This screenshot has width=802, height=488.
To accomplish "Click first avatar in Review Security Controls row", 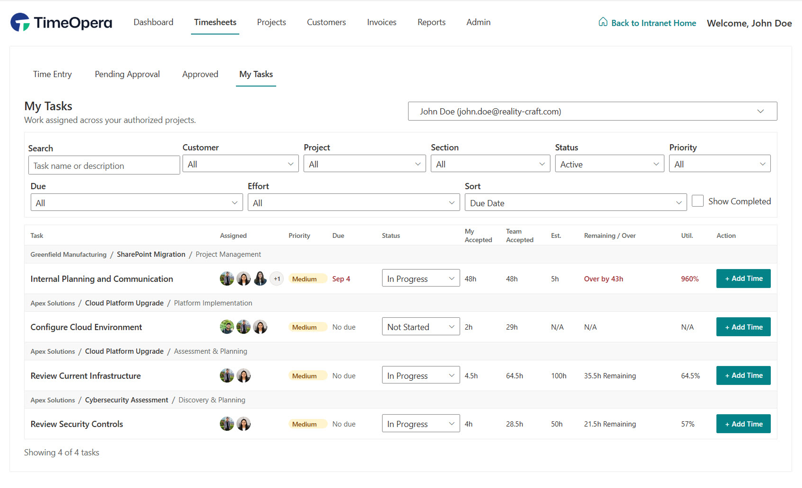I will click(227, 424).
